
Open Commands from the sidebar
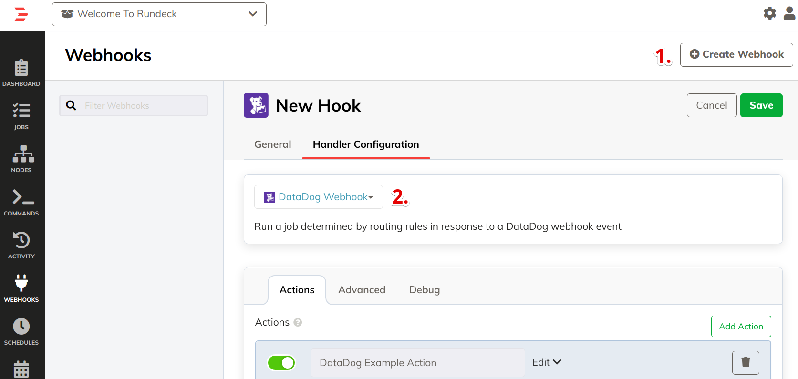(21, 203)
